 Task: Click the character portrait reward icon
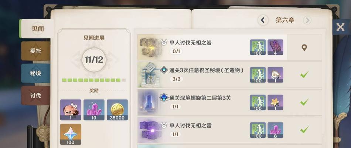click(71, 110)
